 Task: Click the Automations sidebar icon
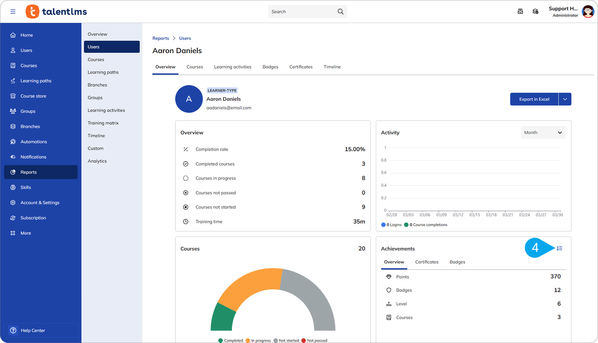point(13,142)
